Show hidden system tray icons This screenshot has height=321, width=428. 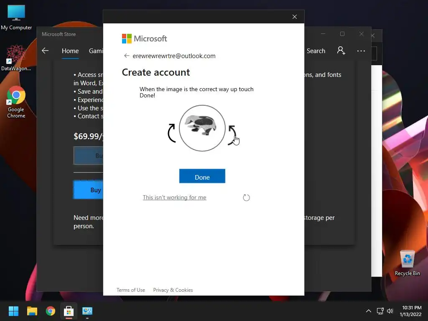point(369,311)
